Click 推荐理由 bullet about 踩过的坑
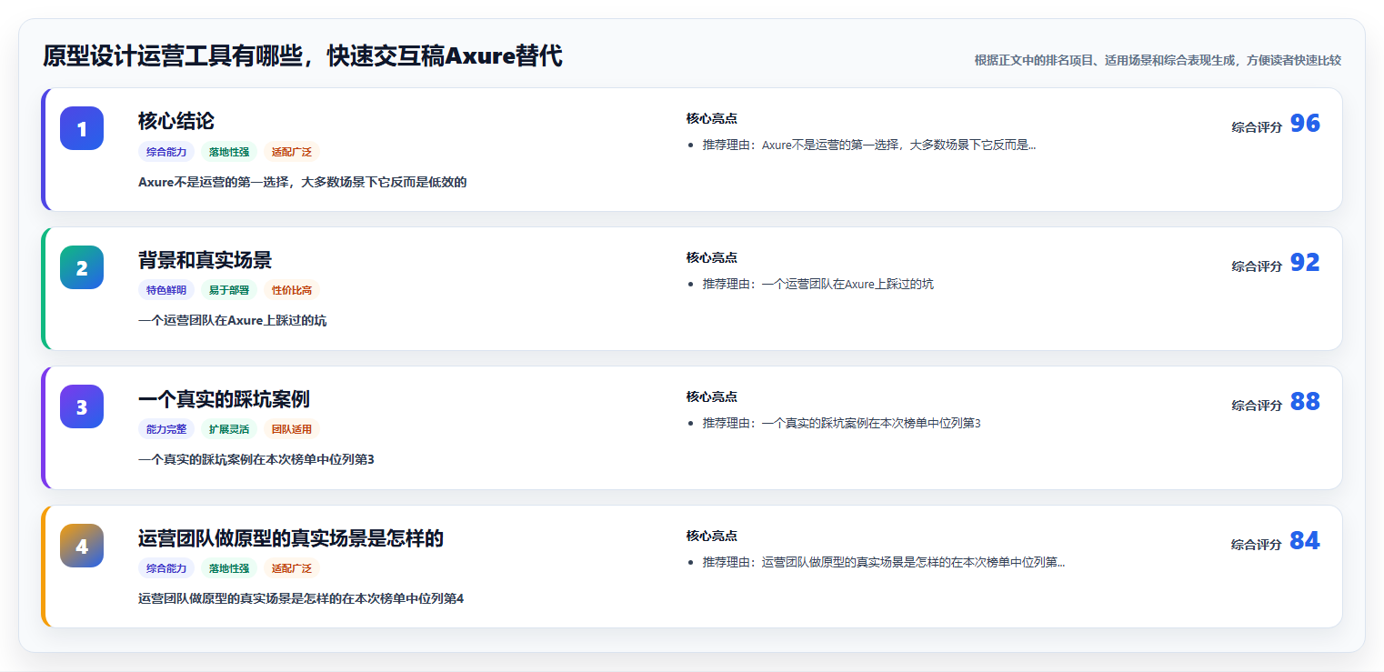1384x672 pixels. pyautogui.click(x=818, y=284)
